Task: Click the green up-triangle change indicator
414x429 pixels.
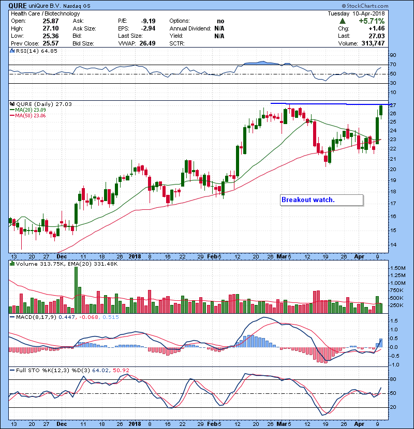Action: (x=342, y=21)
